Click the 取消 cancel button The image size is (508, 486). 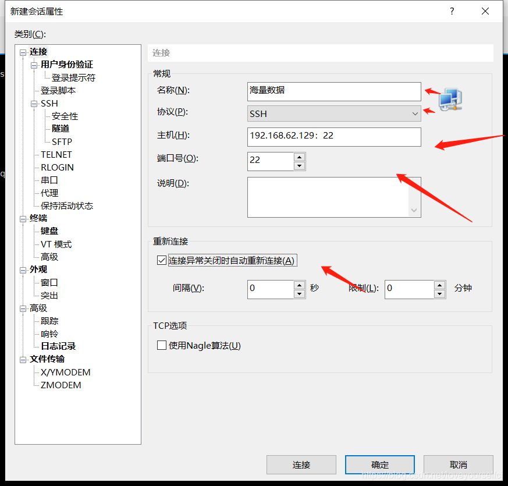(x=458, y=464)
